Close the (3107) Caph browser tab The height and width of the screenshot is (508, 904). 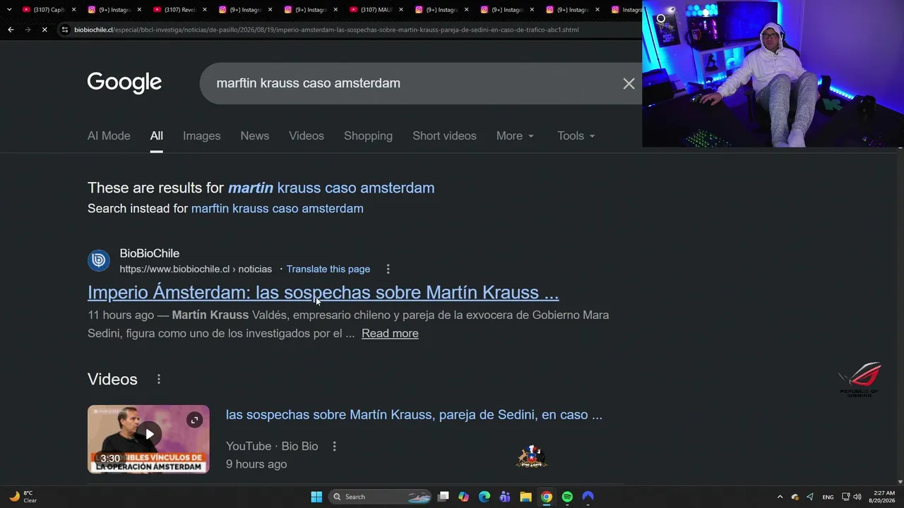point(73,10)
